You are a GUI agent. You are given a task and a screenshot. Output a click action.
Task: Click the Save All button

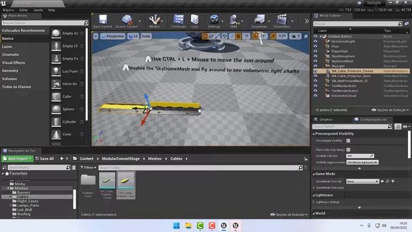click(x=44, y=159)
